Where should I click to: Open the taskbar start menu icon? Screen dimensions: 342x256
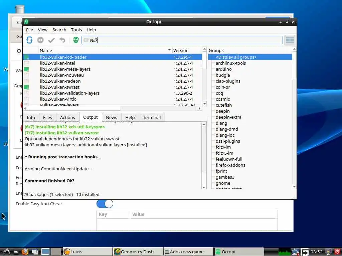point(6,252)
